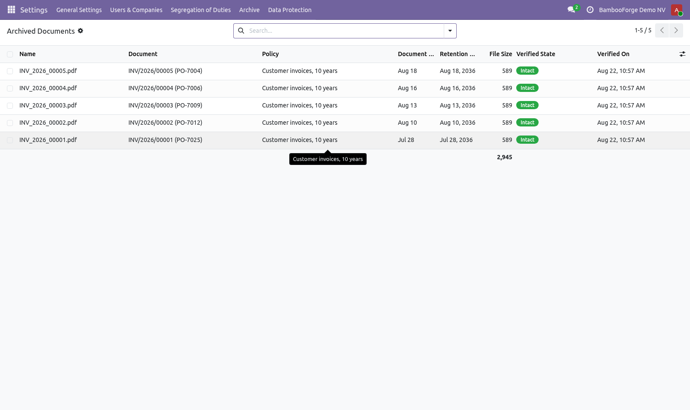Open the INV_2026_00003.pdf record
The width and height of the screenshot is (690, 410).
[x=48, y=105]
